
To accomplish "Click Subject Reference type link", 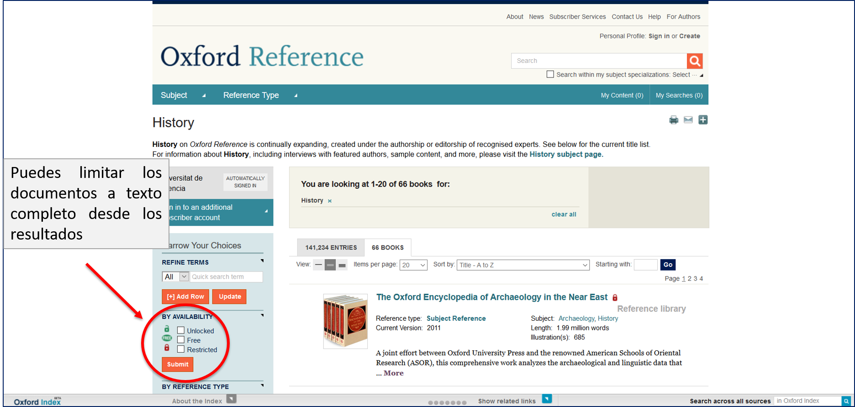I will point(456,318).
